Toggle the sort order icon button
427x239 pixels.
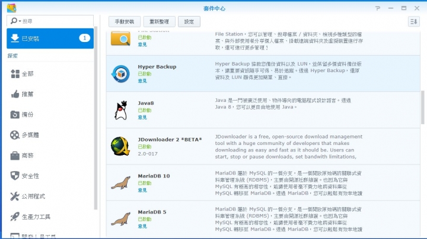click(414, 21)
